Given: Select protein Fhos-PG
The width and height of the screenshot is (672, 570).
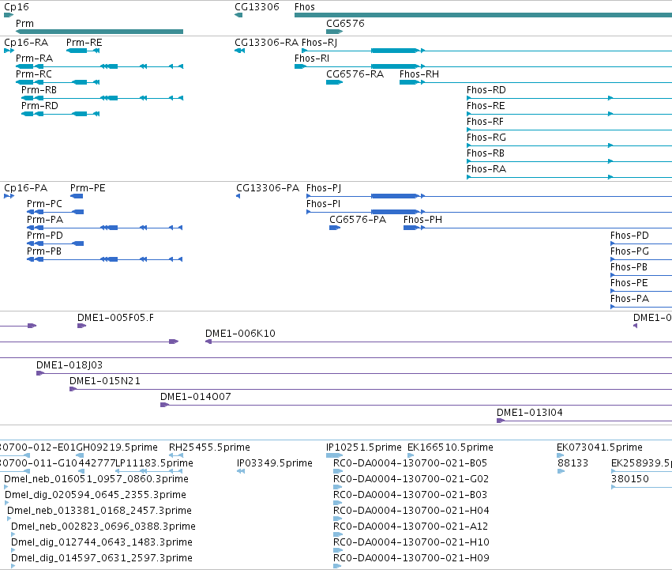Looking at the screenshot, I should tap(641, 259).
